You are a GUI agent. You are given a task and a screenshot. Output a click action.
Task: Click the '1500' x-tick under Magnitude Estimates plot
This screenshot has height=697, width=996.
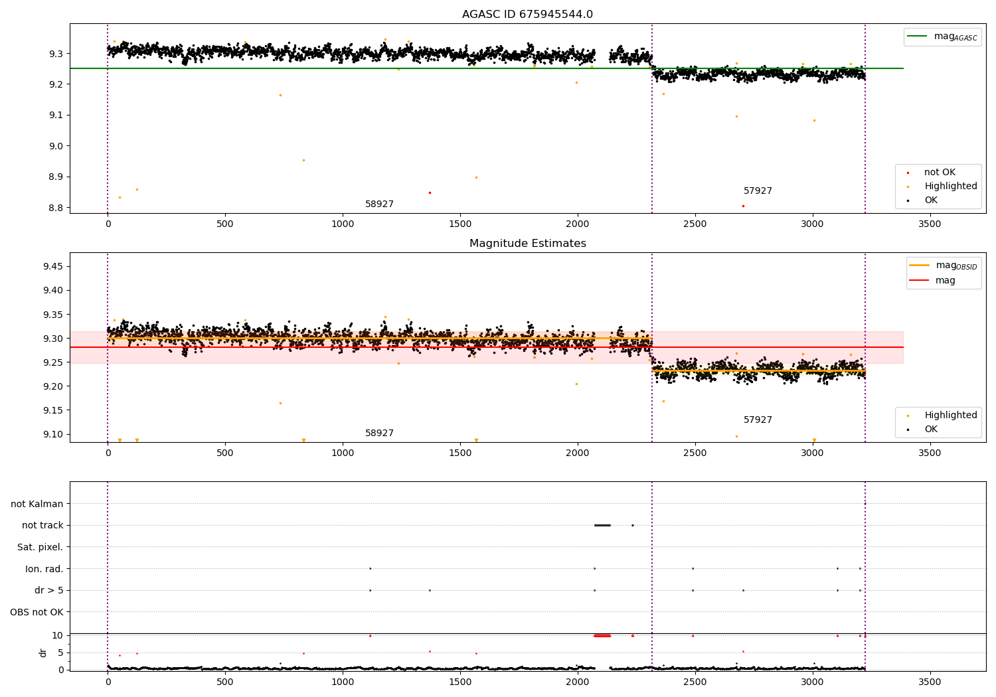pyautogui.click(x=460, y=453)
